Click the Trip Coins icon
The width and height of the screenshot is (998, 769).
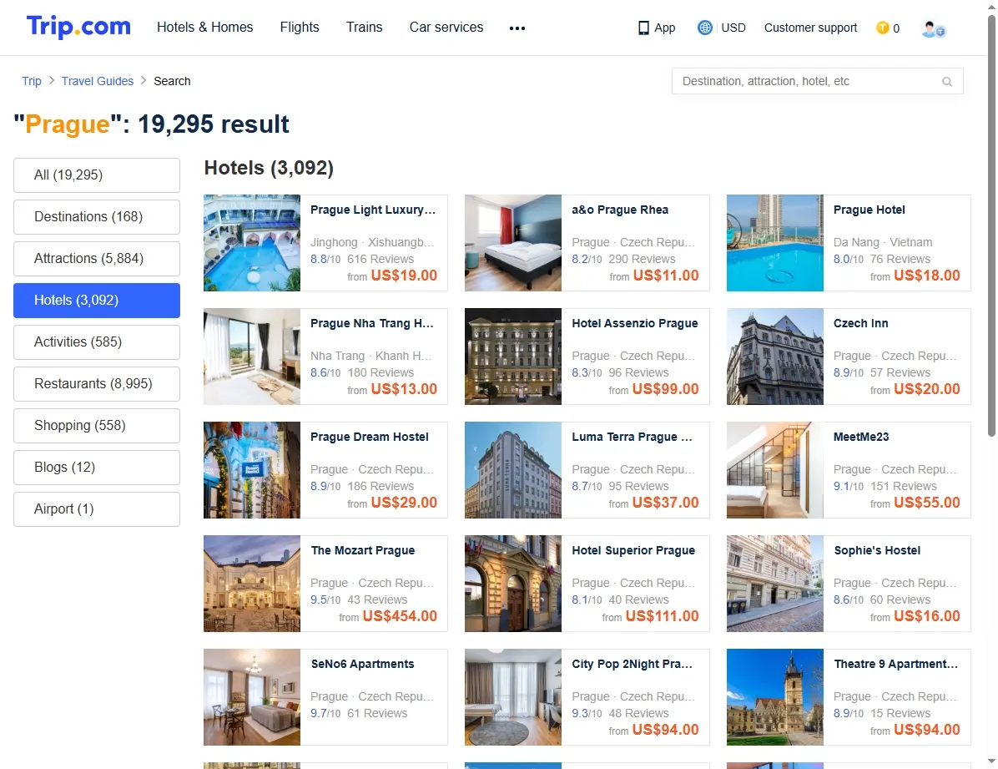point(882,28)
